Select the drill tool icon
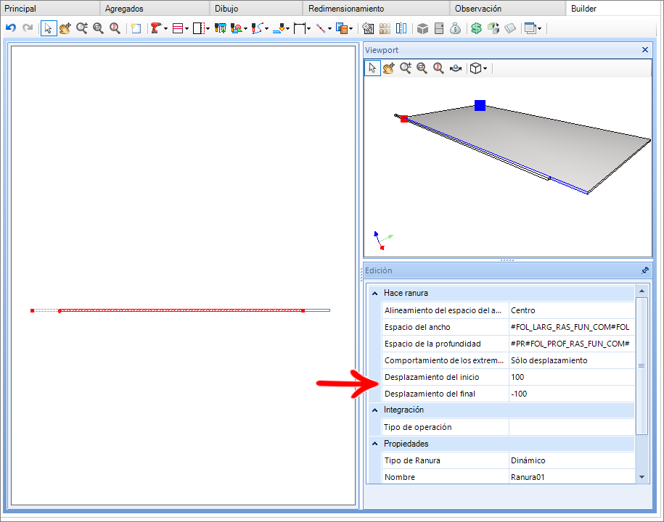Screen dimensions: 664x522 click(155, 28)
